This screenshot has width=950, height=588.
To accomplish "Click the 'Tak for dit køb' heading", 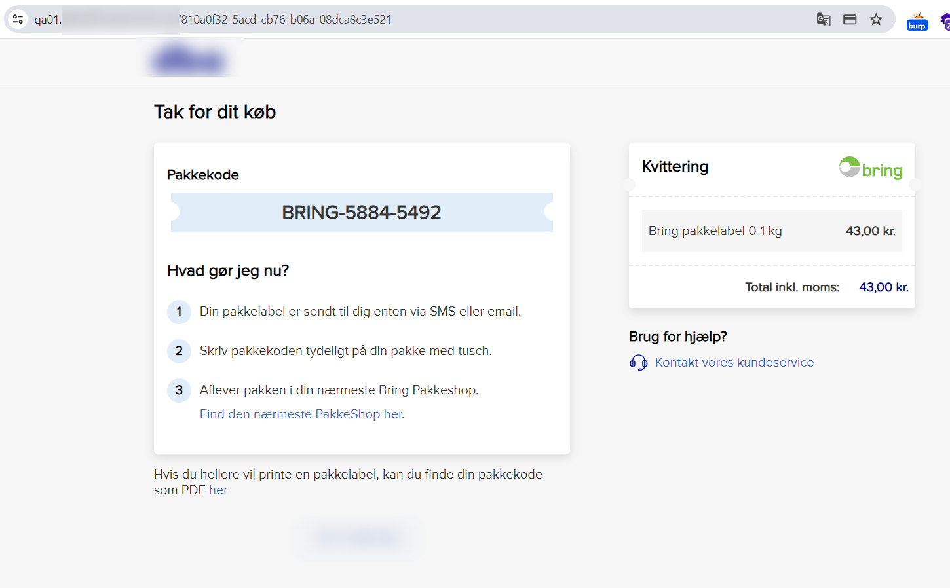I will point(215,112).
